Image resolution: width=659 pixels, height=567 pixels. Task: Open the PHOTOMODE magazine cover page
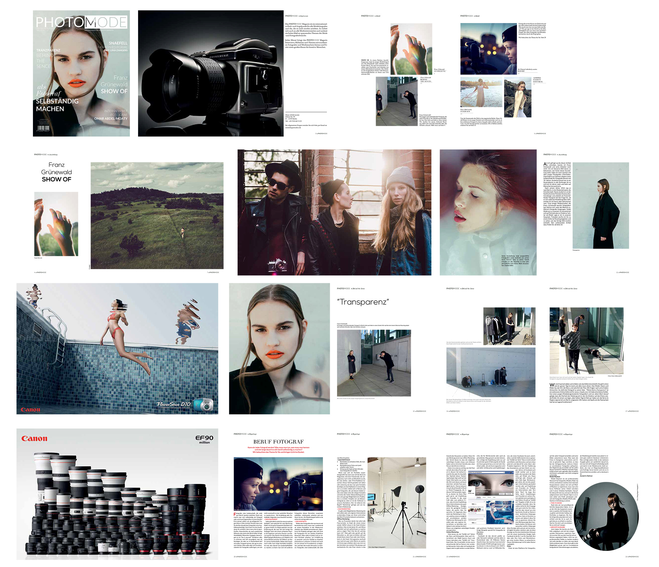click(x=81, y=73)
